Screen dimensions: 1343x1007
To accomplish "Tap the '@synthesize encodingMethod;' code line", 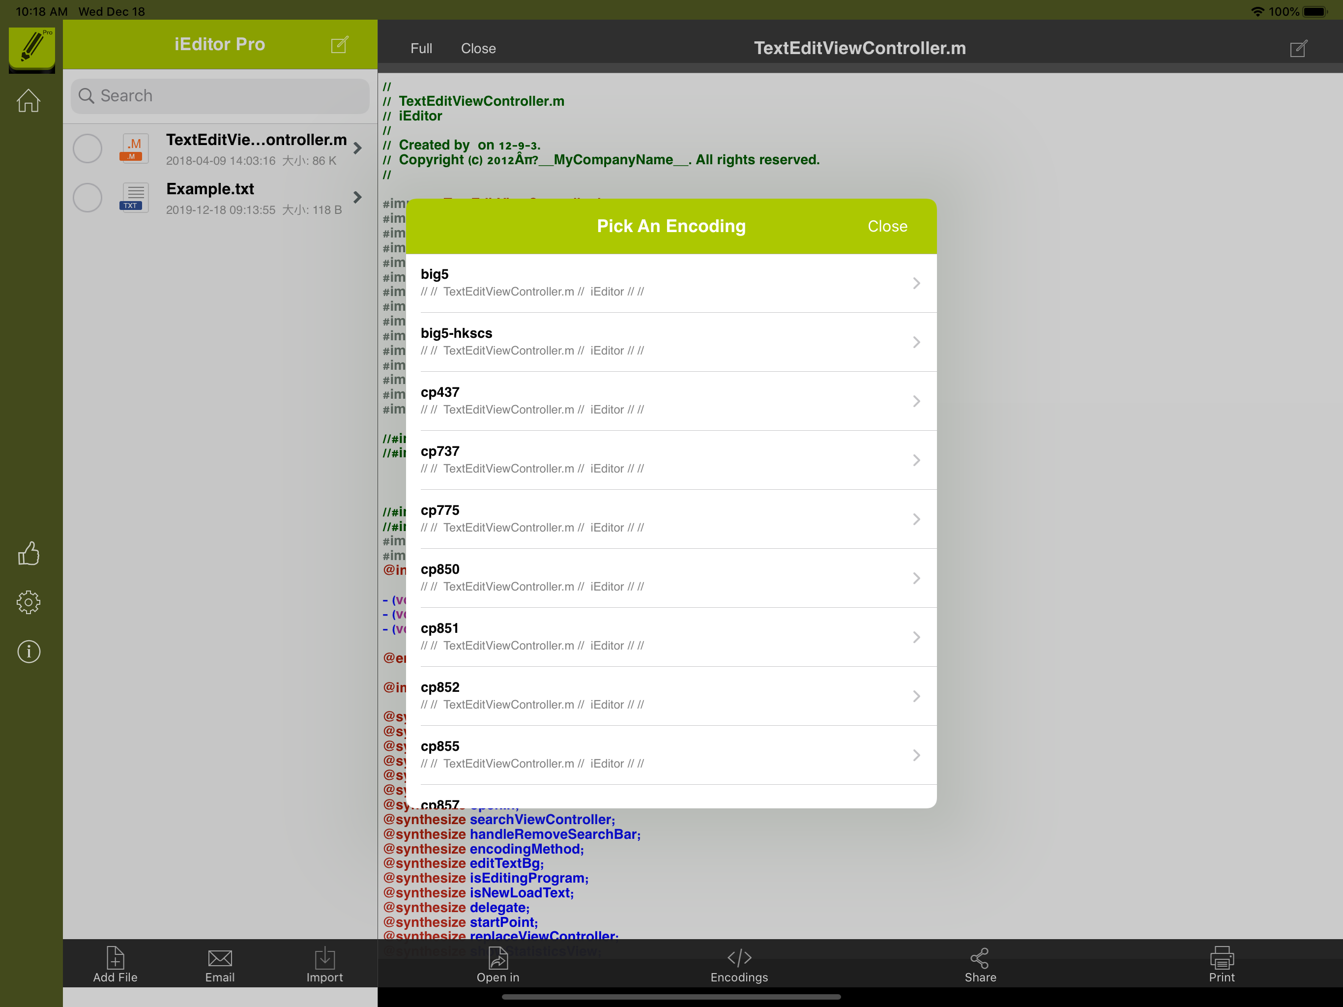I will 483,849.
